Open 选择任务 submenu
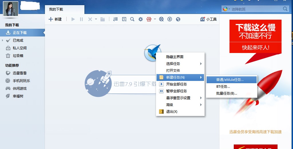 pos(180,64)
